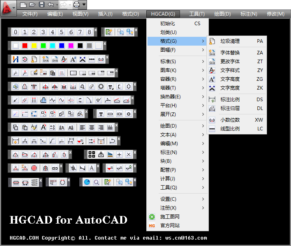Open the 工具(T) menu
291x246 pixels.
[197, 14]
